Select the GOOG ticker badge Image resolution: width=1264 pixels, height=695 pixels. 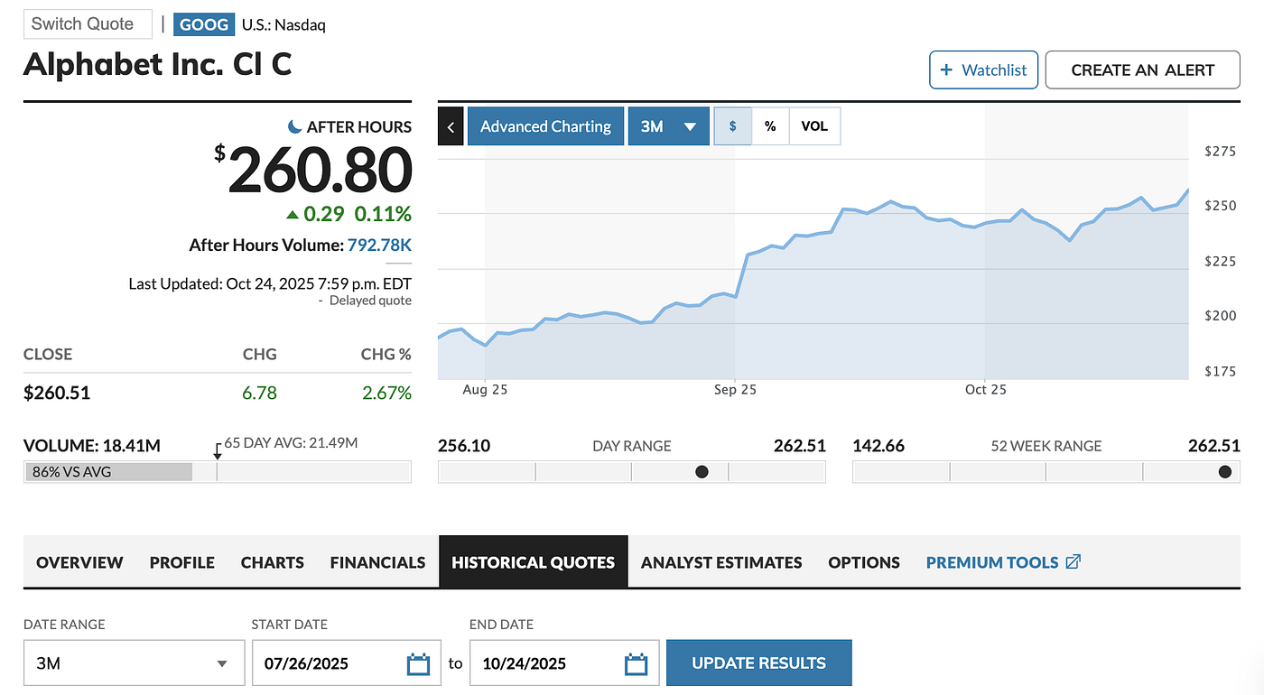click(203, 24)
